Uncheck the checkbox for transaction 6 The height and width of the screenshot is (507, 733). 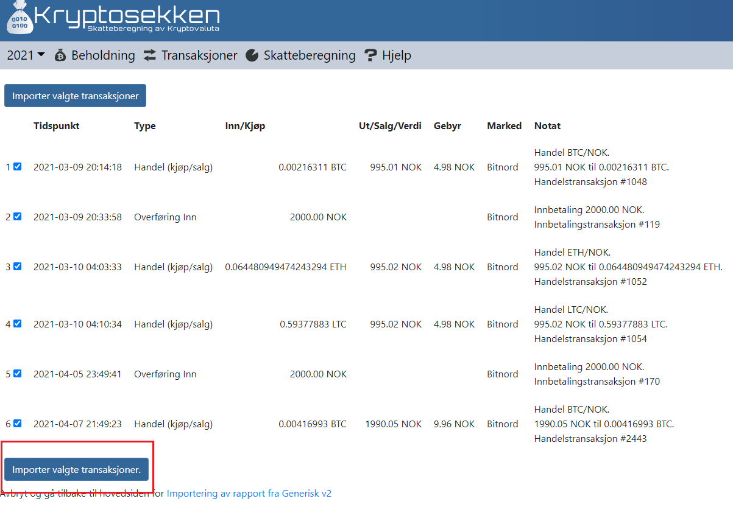pyautogui.click(x=17, y=424)
